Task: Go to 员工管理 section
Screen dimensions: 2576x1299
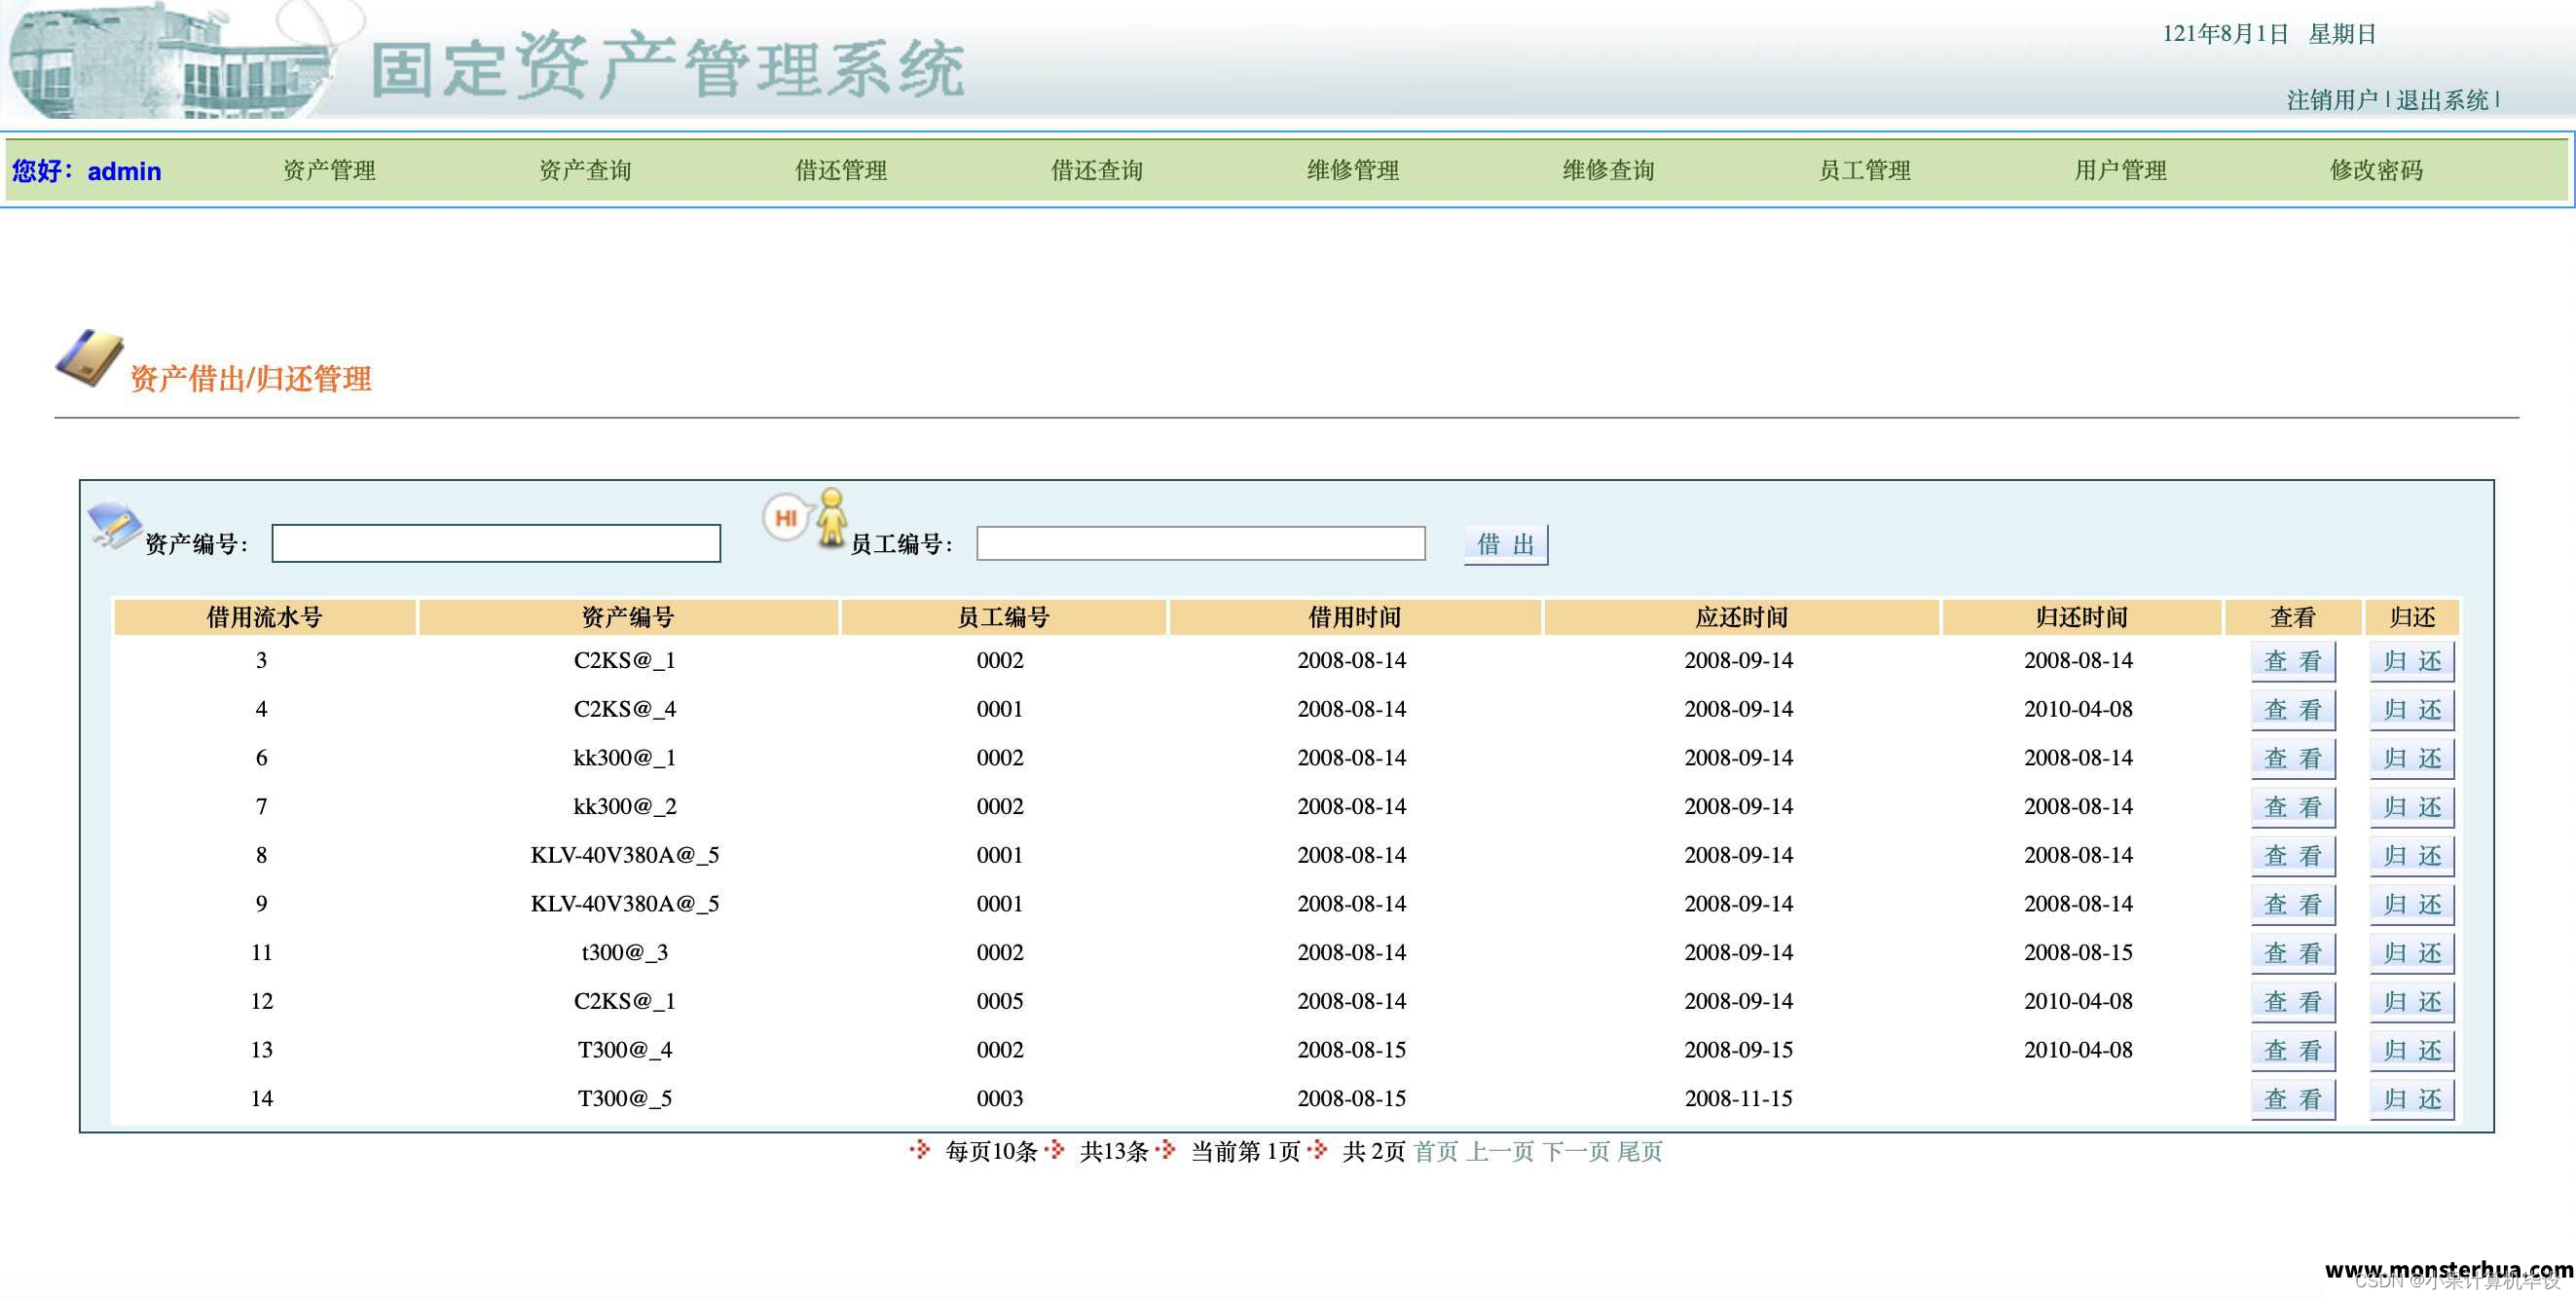Action: click(1866, 170)
